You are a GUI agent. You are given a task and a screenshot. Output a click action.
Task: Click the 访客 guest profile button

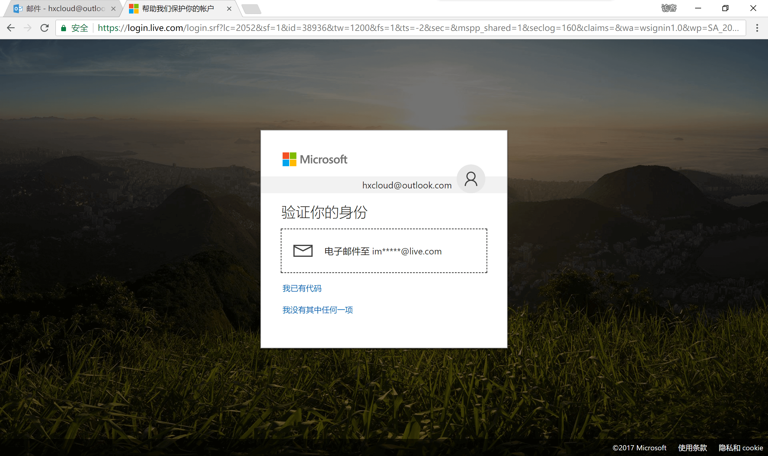(x=669, y=8)
